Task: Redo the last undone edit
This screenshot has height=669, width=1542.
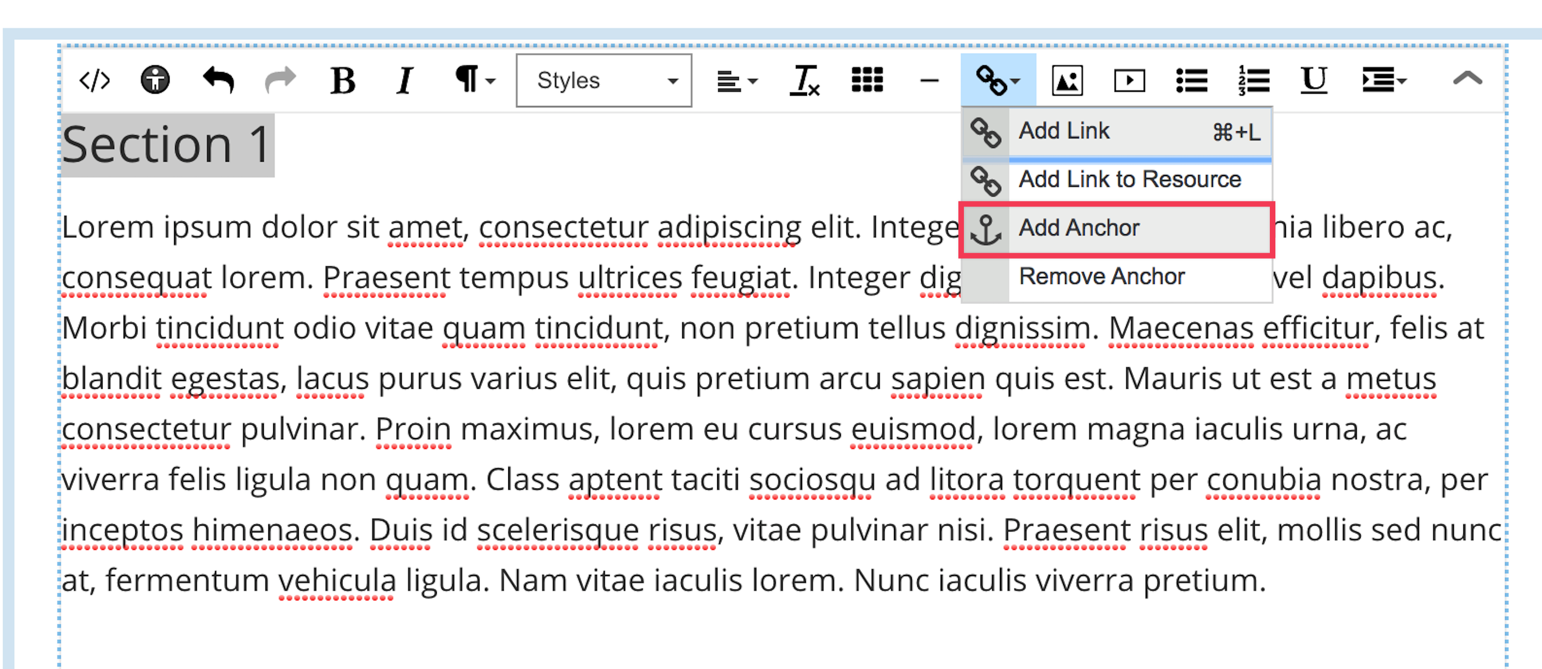Action: pyautogui.click(x=280, y=80)
